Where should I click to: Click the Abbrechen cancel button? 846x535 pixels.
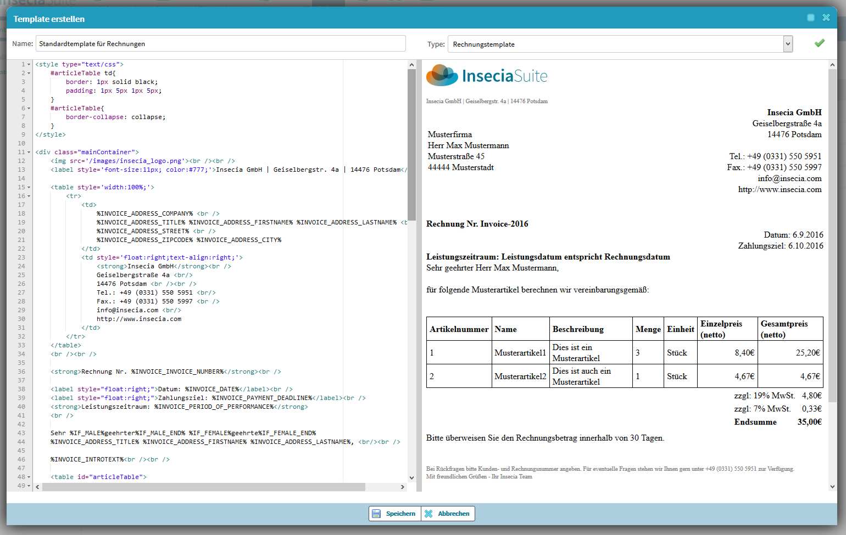448,514
